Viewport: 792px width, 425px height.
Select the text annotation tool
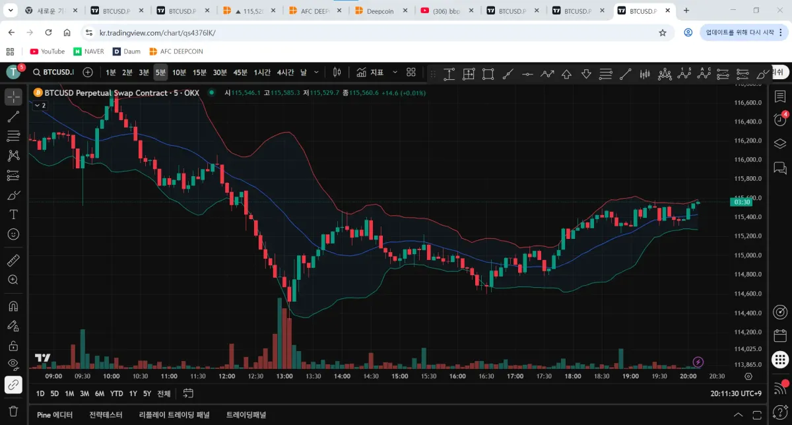coord(13,214)
